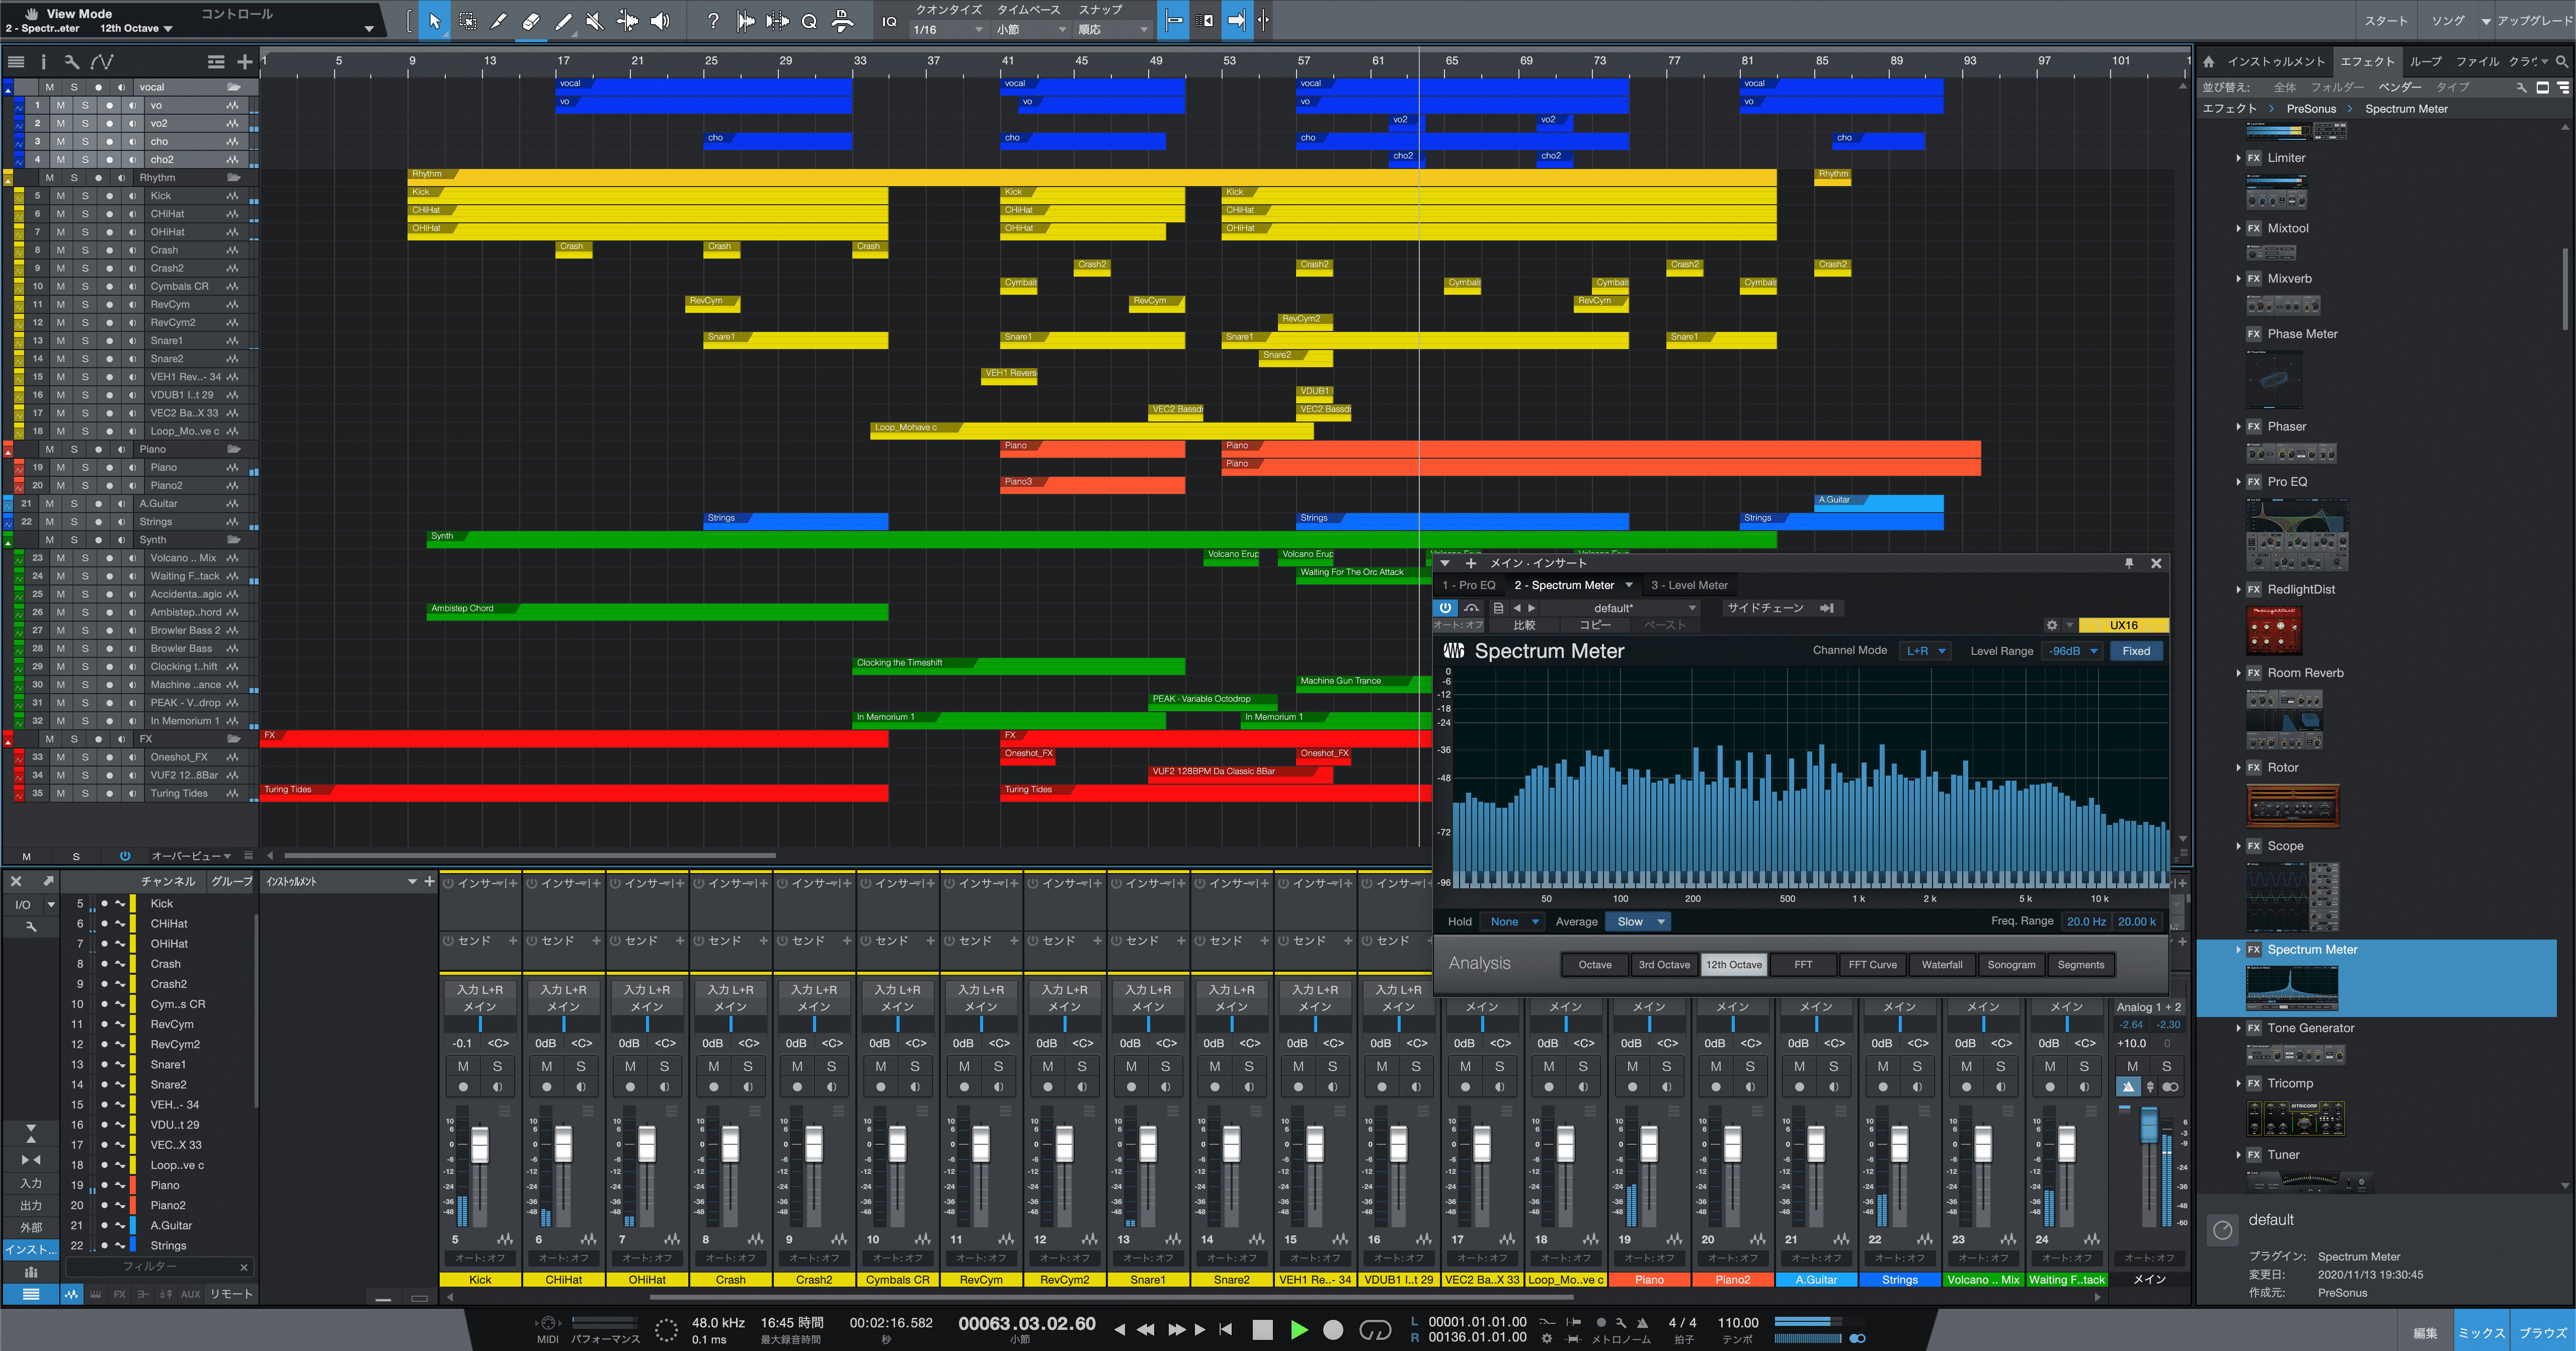
Task: Open Timebase 小節 dropdown
Action: (x=1031, y=30)
